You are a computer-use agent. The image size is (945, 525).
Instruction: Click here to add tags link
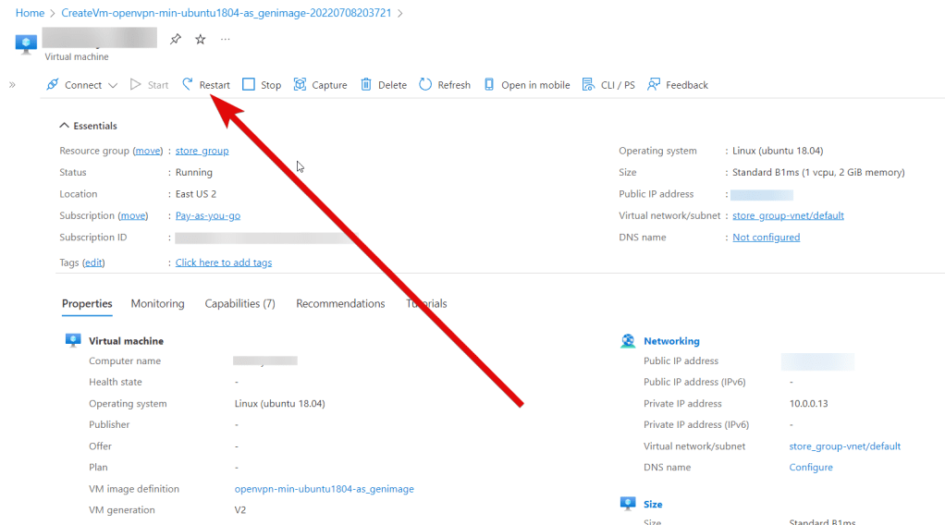tap(224, 262)
